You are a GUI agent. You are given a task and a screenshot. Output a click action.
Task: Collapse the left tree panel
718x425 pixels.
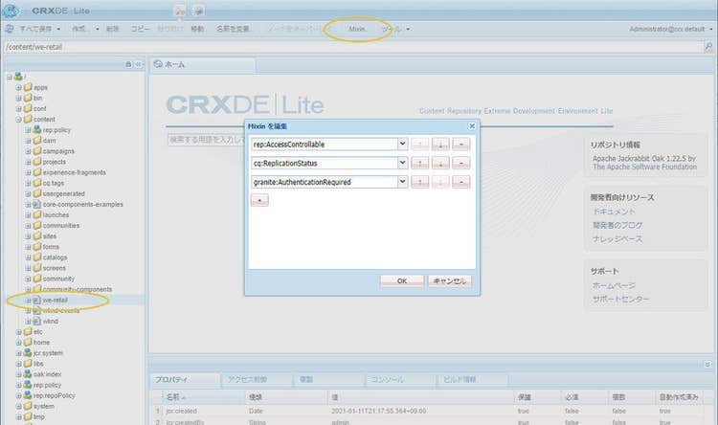pyautogui.click(x=139, y=64)
